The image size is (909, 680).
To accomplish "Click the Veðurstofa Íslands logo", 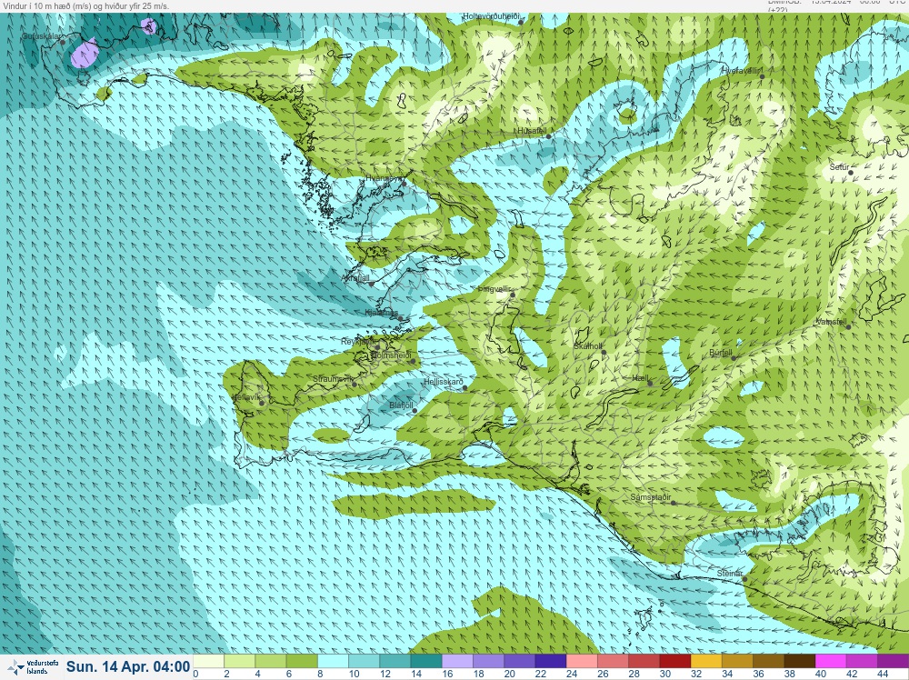I will click(x=33, y=667).
